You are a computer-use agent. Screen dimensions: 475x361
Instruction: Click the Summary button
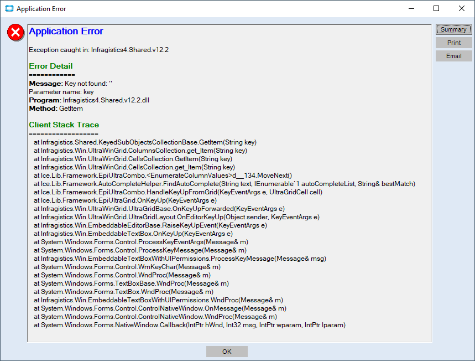click(x=453, y=29)
